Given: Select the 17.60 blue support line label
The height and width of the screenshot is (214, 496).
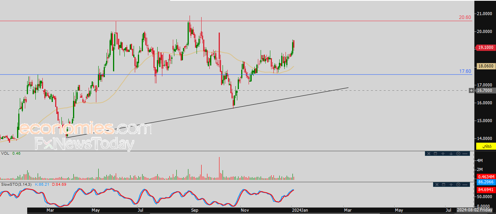Looking at the screenshot, I should [465, 71].
